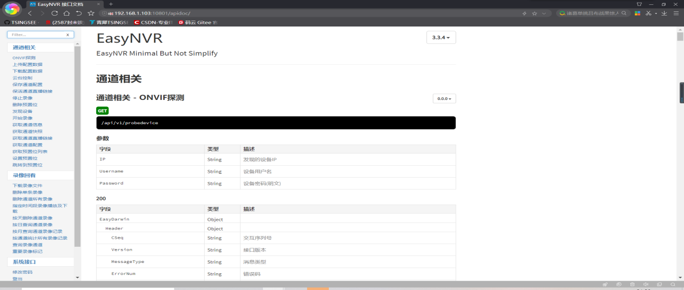Open 开始录像 in the sidebar
The width and height of the screenshot is (684, 290).
pos(22,118)
